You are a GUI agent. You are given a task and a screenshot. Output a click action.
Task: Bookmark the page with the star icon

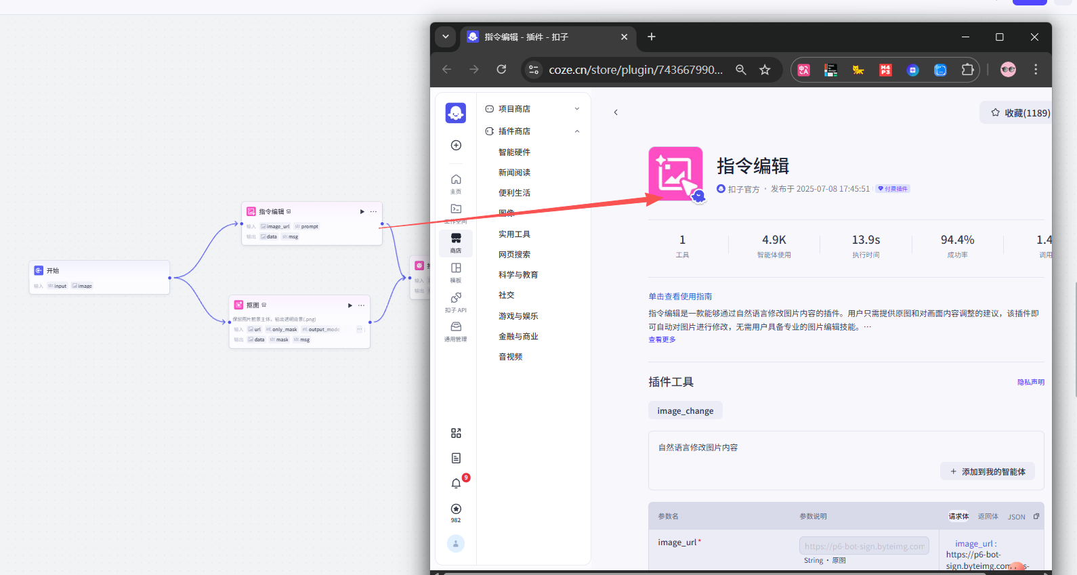pyautogui.click(x=765, y=69)
